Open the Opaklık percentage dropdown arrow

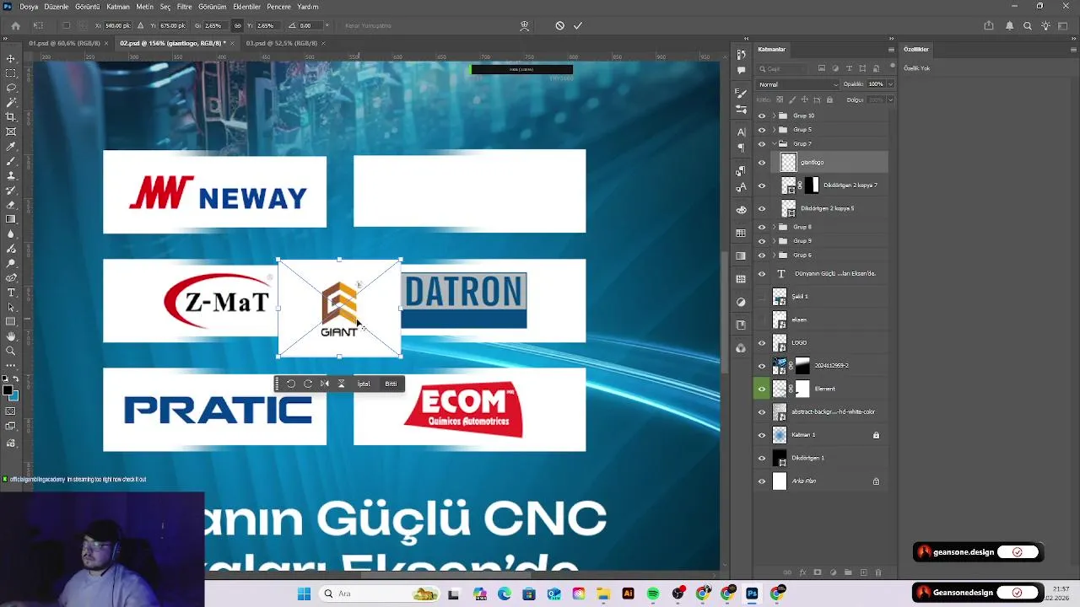(890, 84)
